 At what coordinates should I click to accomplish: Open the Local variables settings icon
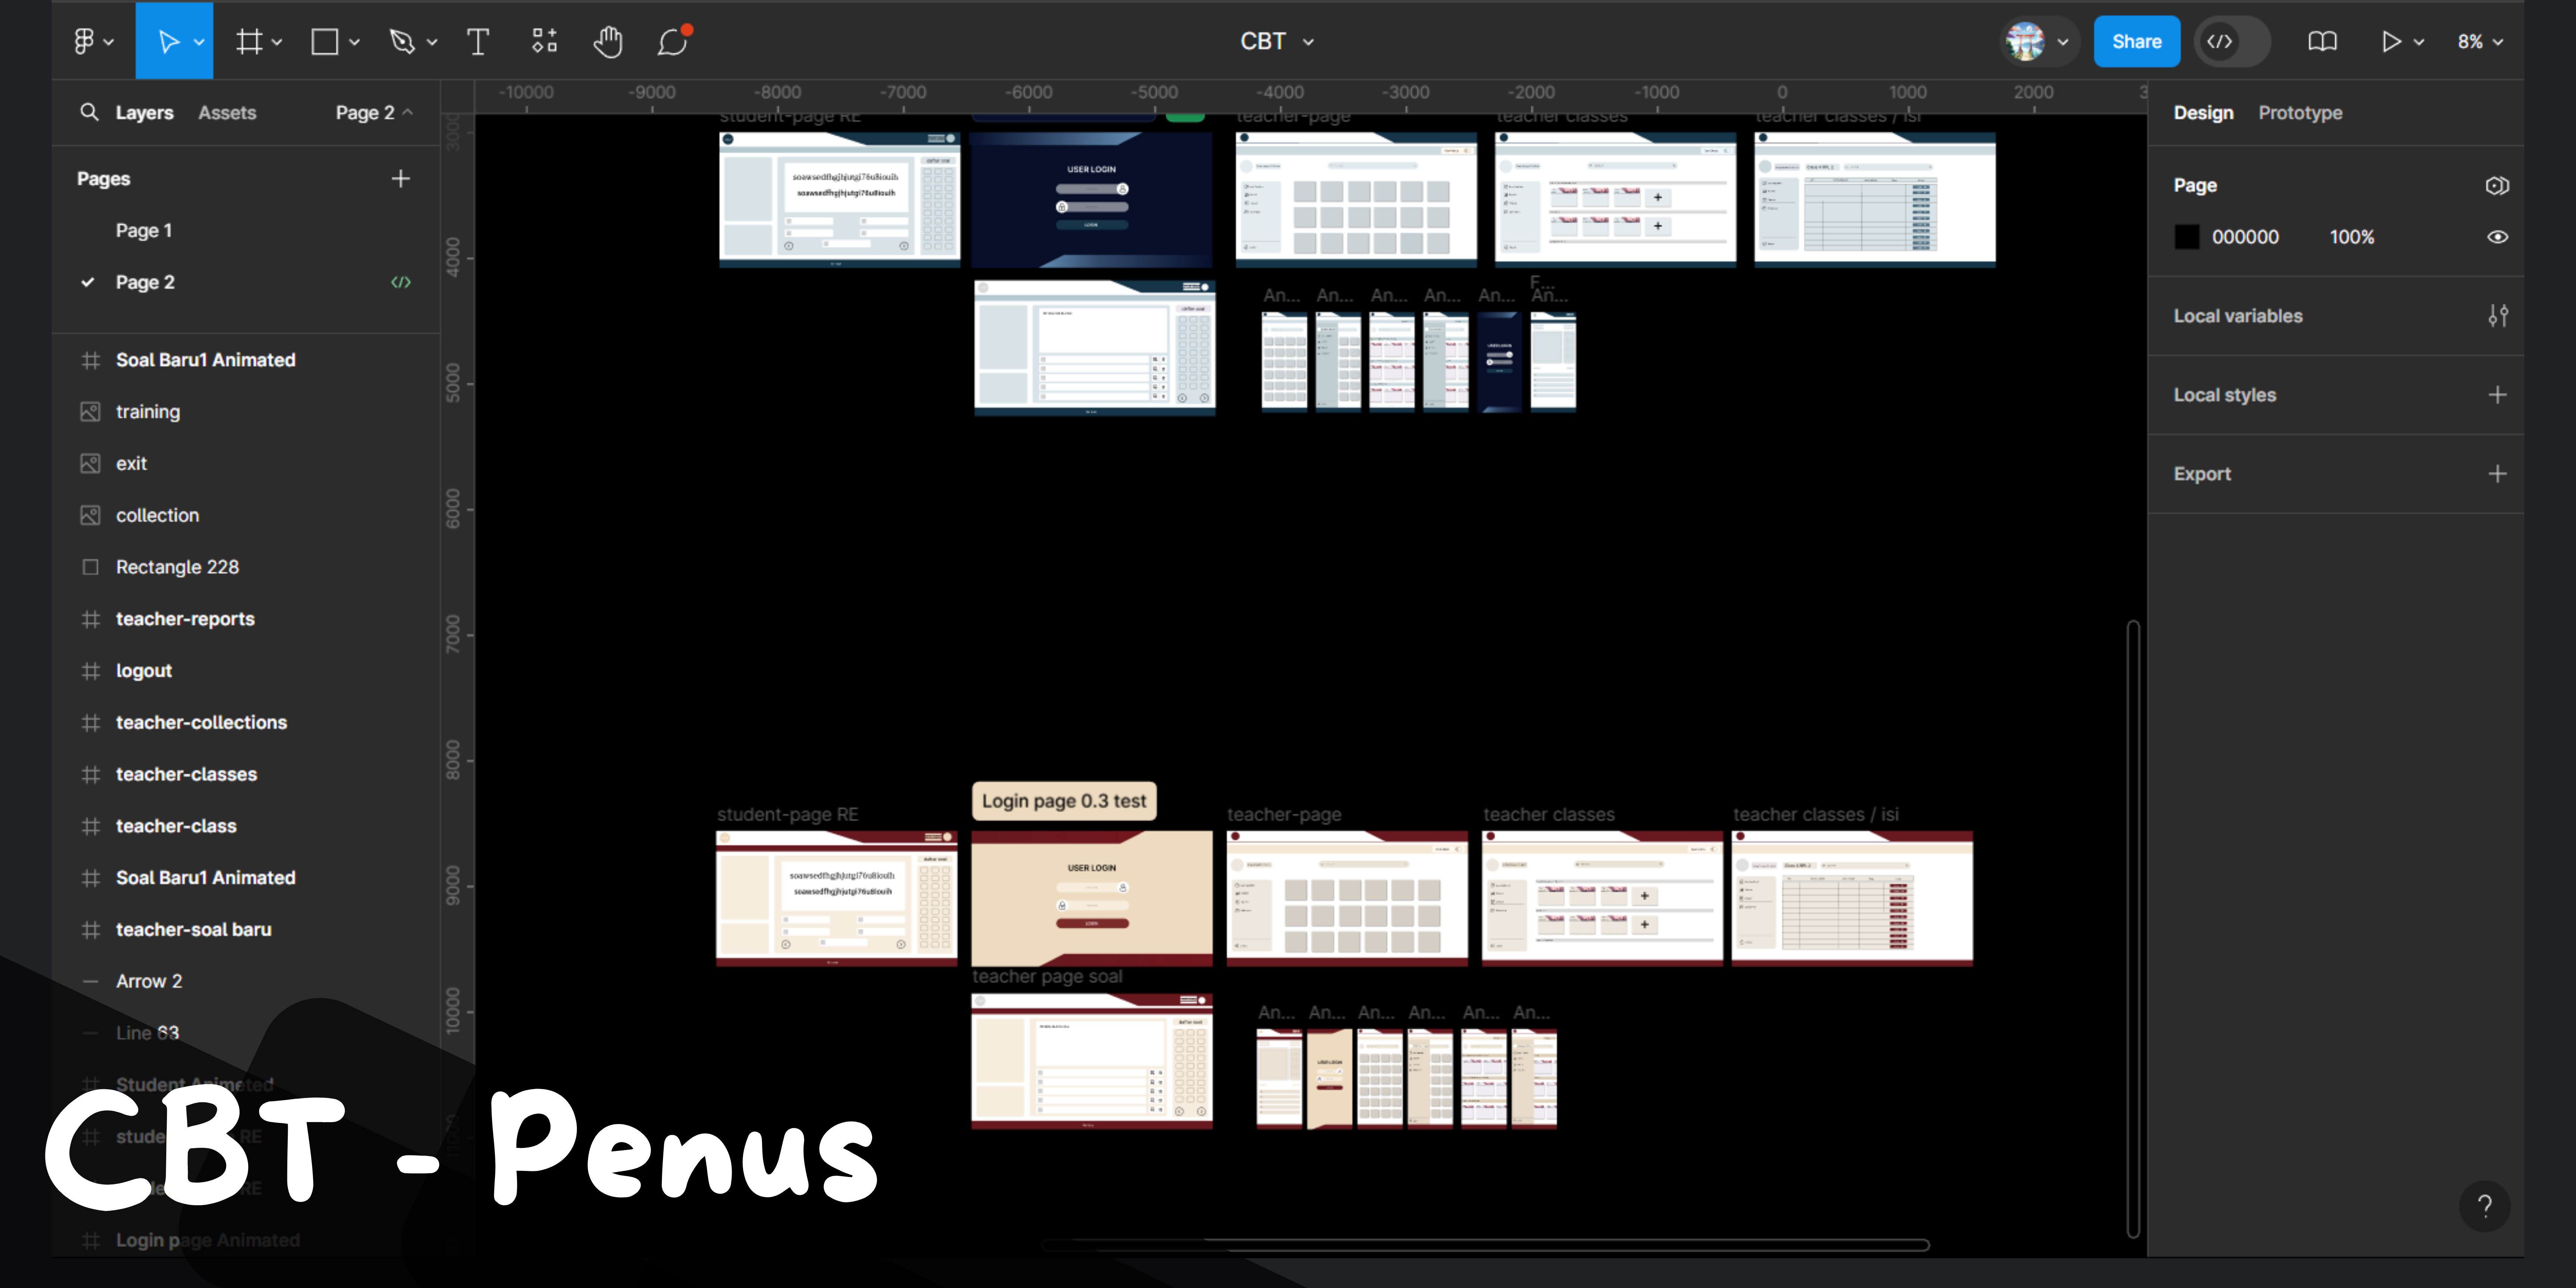point(2497,316)
